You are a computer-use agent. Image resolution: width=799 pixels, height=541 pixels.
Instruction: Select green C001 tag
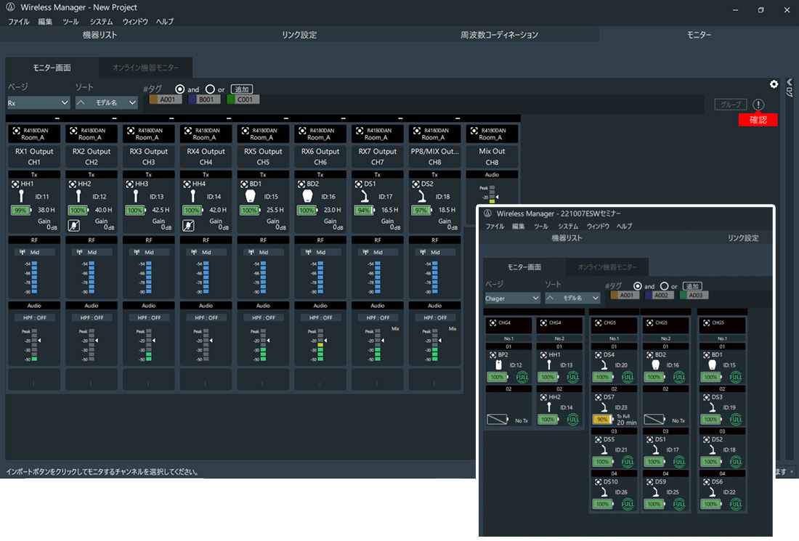[x=243, y=99]
